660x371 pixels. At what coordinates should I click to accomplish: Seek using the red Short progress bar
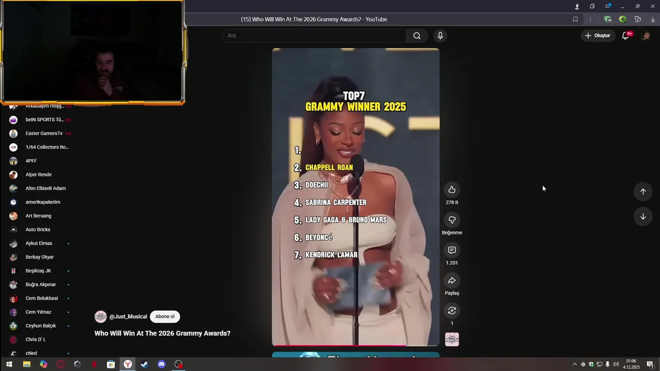356,345
